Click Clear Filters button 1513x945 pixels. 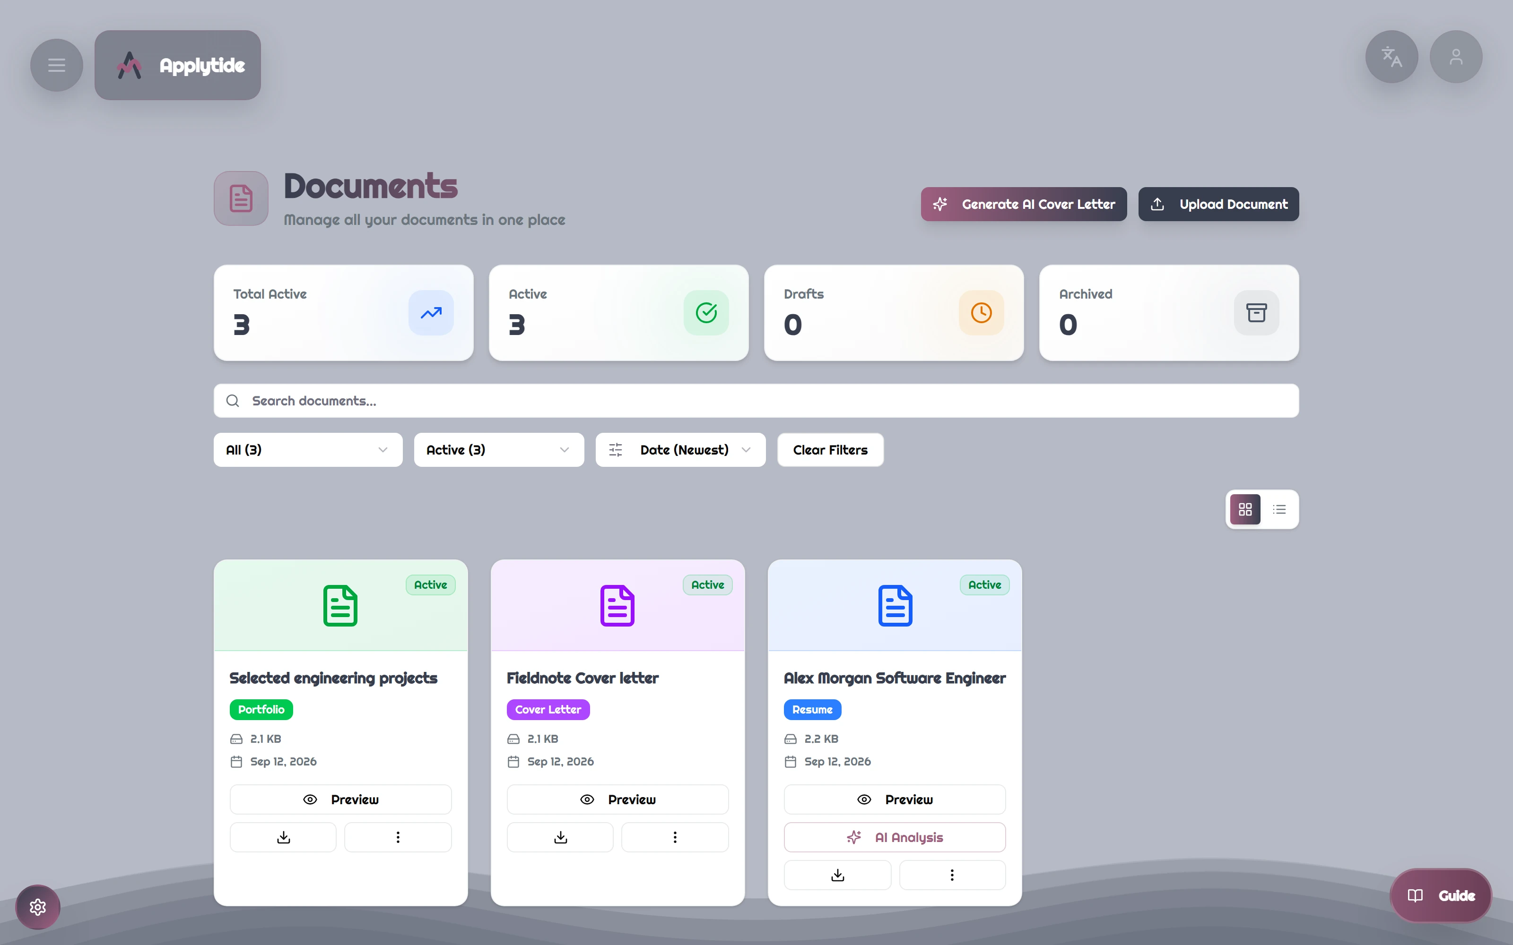(x=830, y=450)
